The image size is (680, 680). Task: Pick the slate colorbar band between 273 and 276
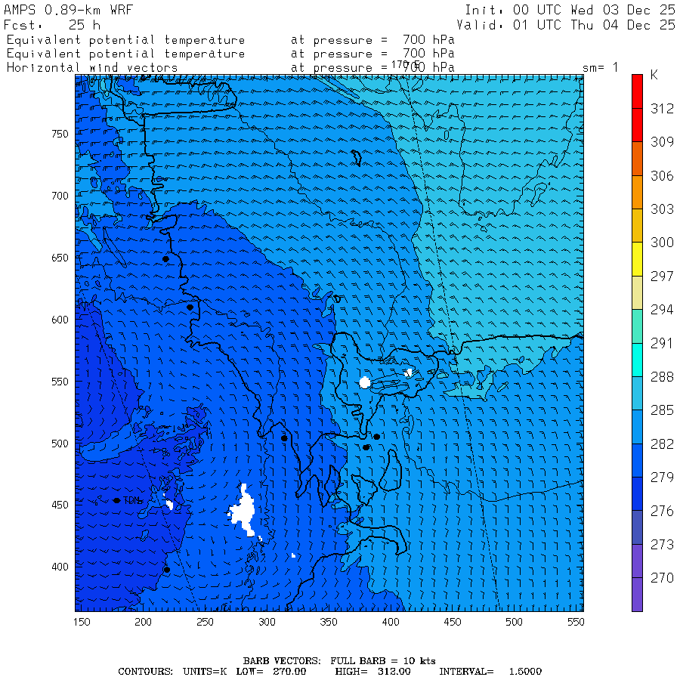click(637, 527)
